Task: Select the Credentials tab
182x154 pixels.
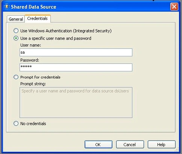Action: click(x=38, y=19)
